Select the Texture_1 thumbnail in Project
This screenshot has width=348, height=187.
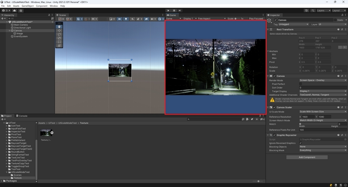pyautogui.click(x=46, y=133)
